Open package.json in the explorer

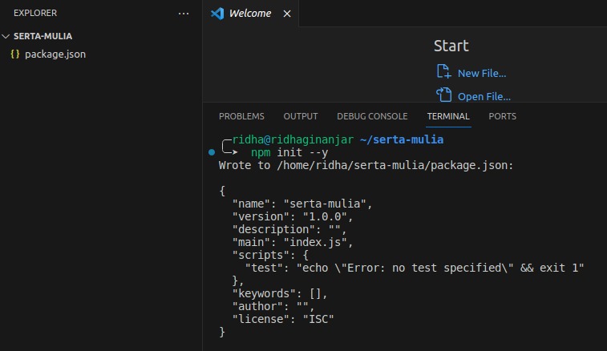pyautogui.click(x=55, y=54)
